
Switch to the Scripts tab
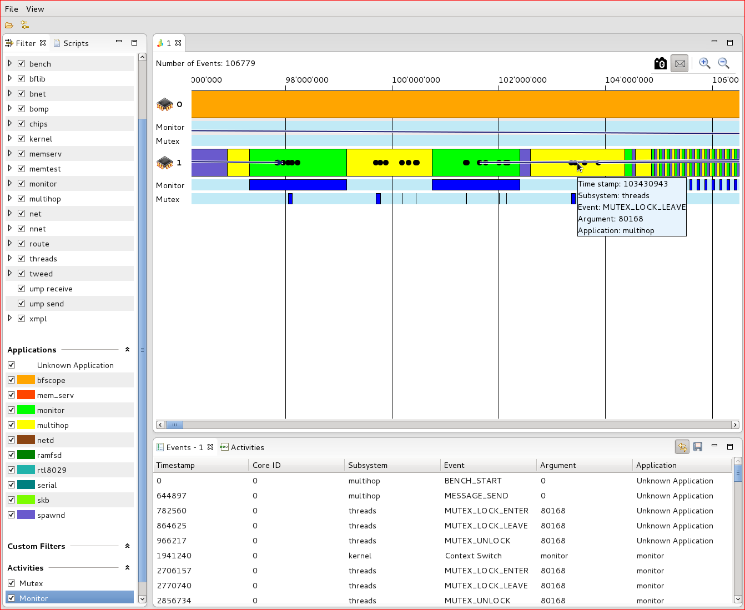[71, 43]
